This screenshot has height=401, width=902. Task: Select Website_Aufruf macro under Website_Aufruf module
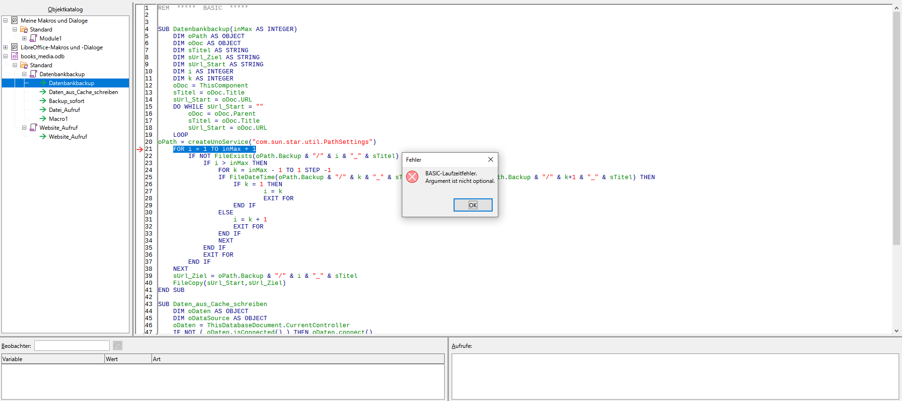(68, 137)
